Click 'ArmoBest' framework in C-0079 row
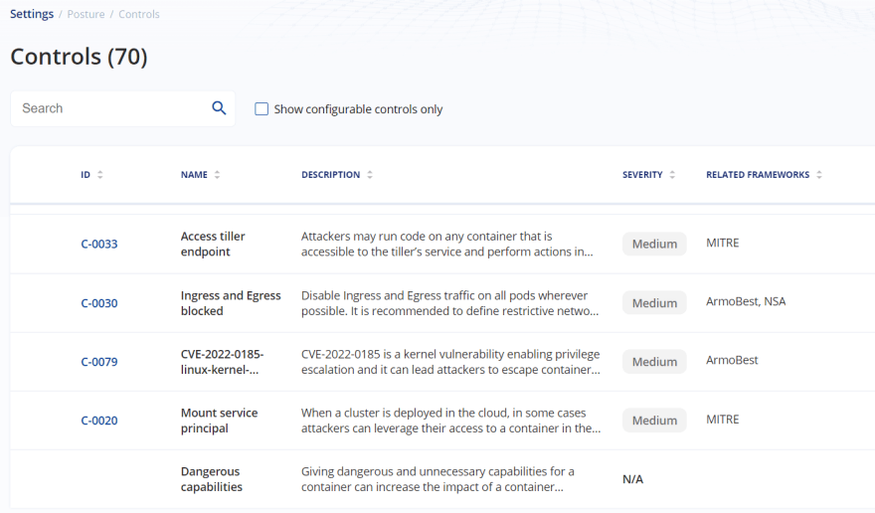Screen dimensions: 875x513 732,360
